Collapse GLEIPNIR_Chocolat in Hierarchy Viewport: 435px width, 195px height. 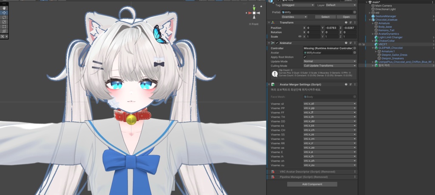[373, 48]
